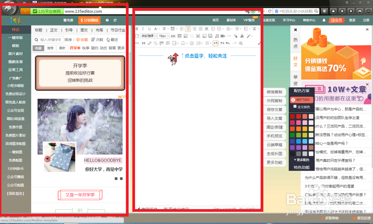This screenshot has width=373, height=224.
Task: Toggle right-to-left text direction button
Action: coord(222,43)
